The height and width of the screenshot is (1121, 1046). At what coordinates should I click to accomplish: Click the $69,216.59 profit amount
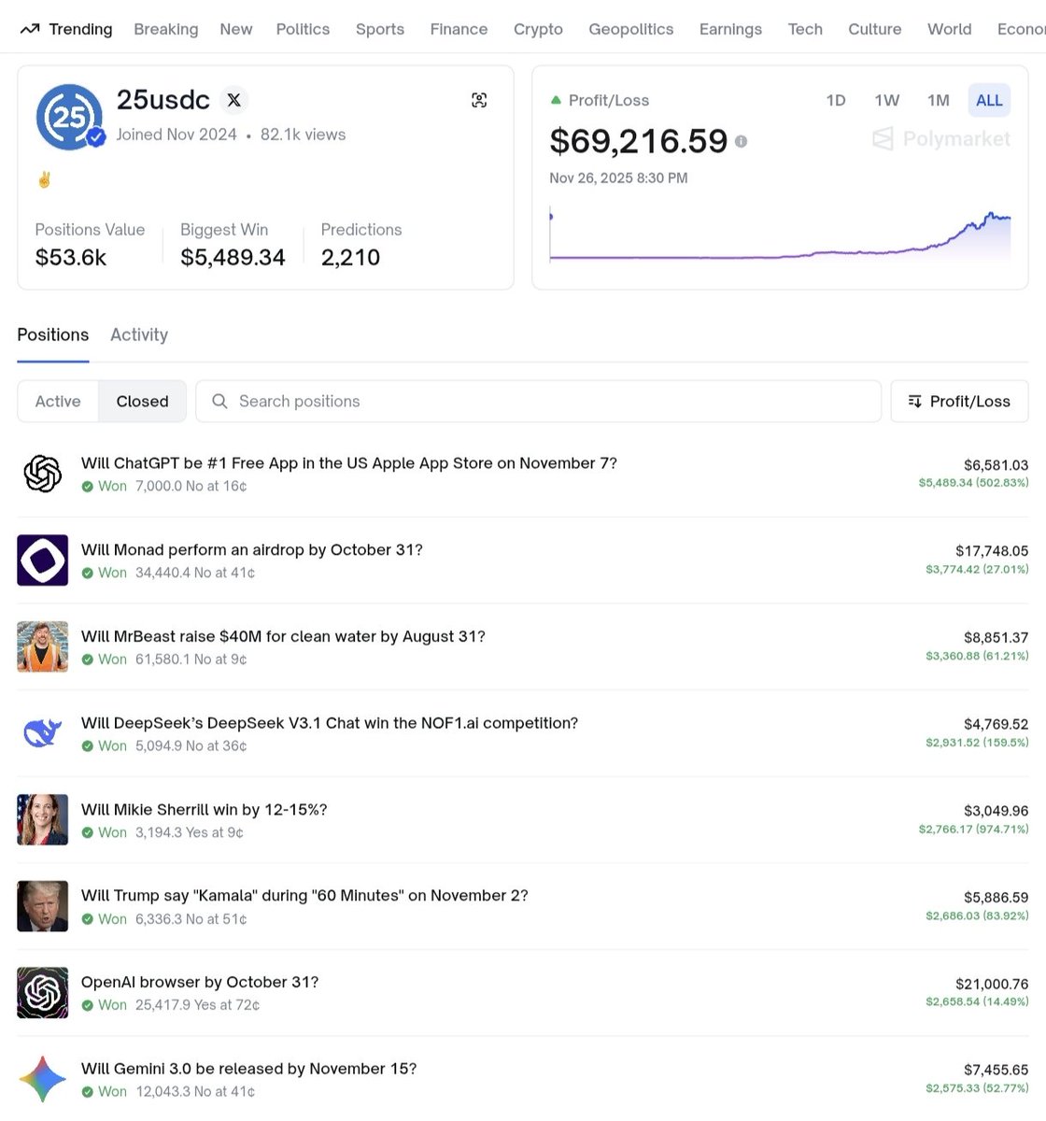[x=639, y=141]
